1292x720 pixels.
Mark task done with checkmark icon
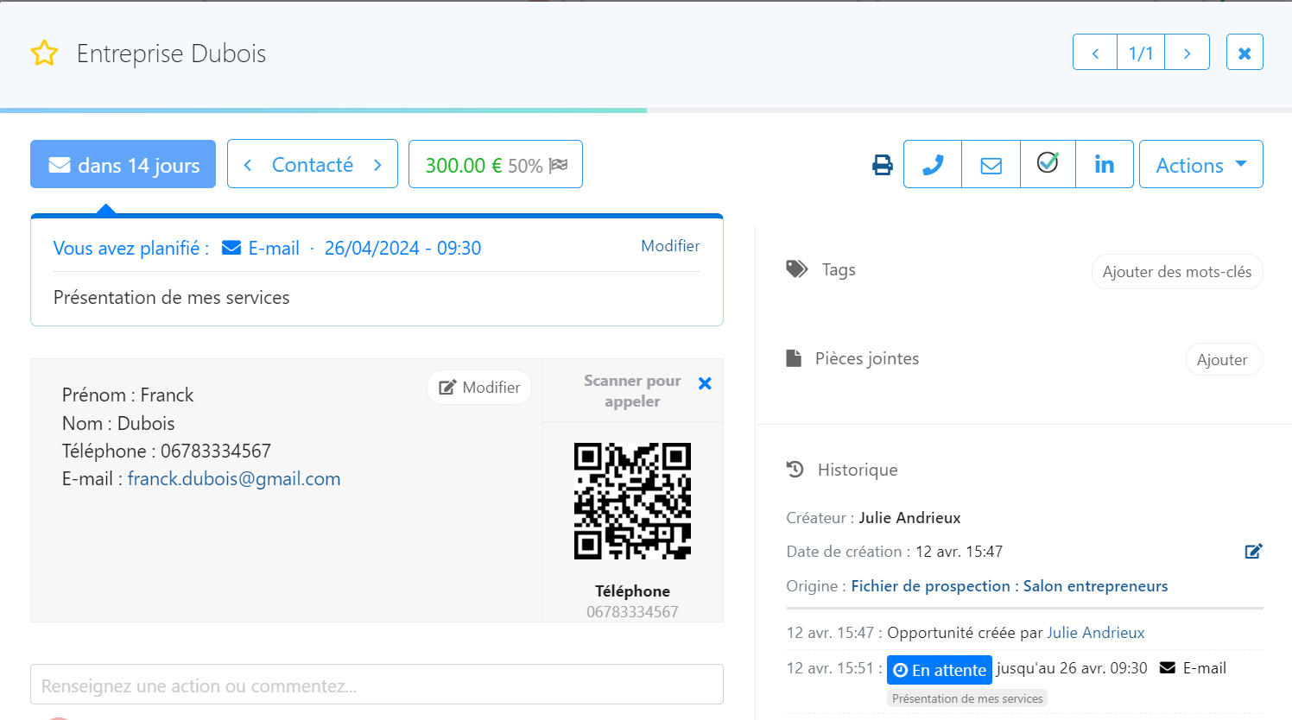click(x=1048, y=164)
